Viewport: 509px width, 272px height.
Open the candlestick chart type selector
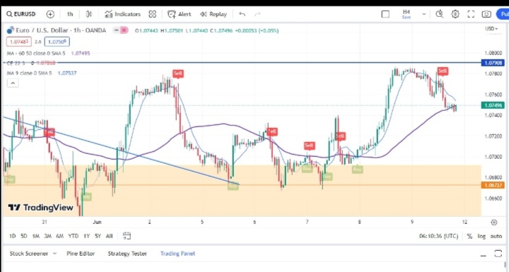point(89,14)
